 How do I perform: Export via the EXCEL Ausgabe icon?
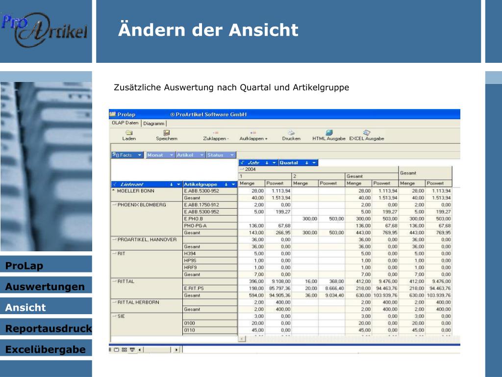367,133
